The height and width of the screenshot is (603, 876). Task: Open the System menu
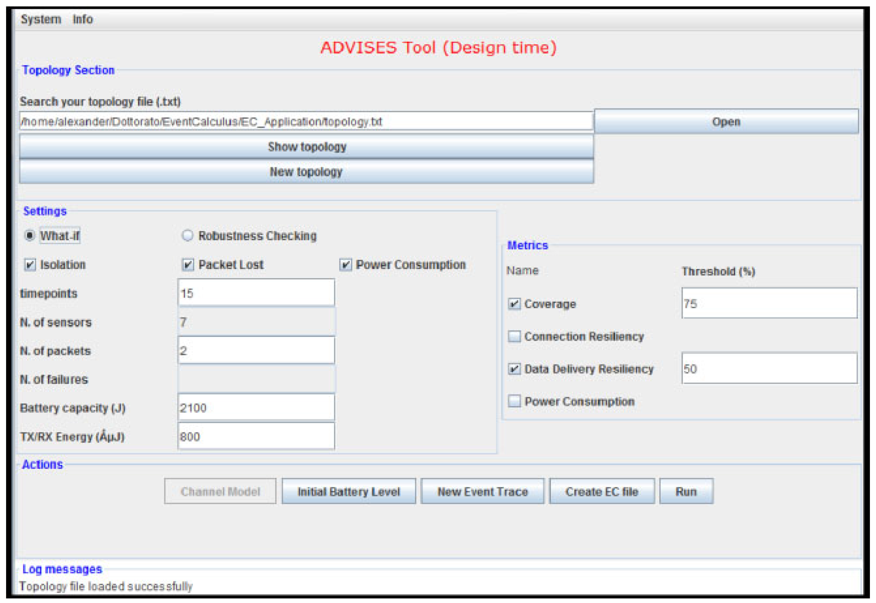coord(41,19)
